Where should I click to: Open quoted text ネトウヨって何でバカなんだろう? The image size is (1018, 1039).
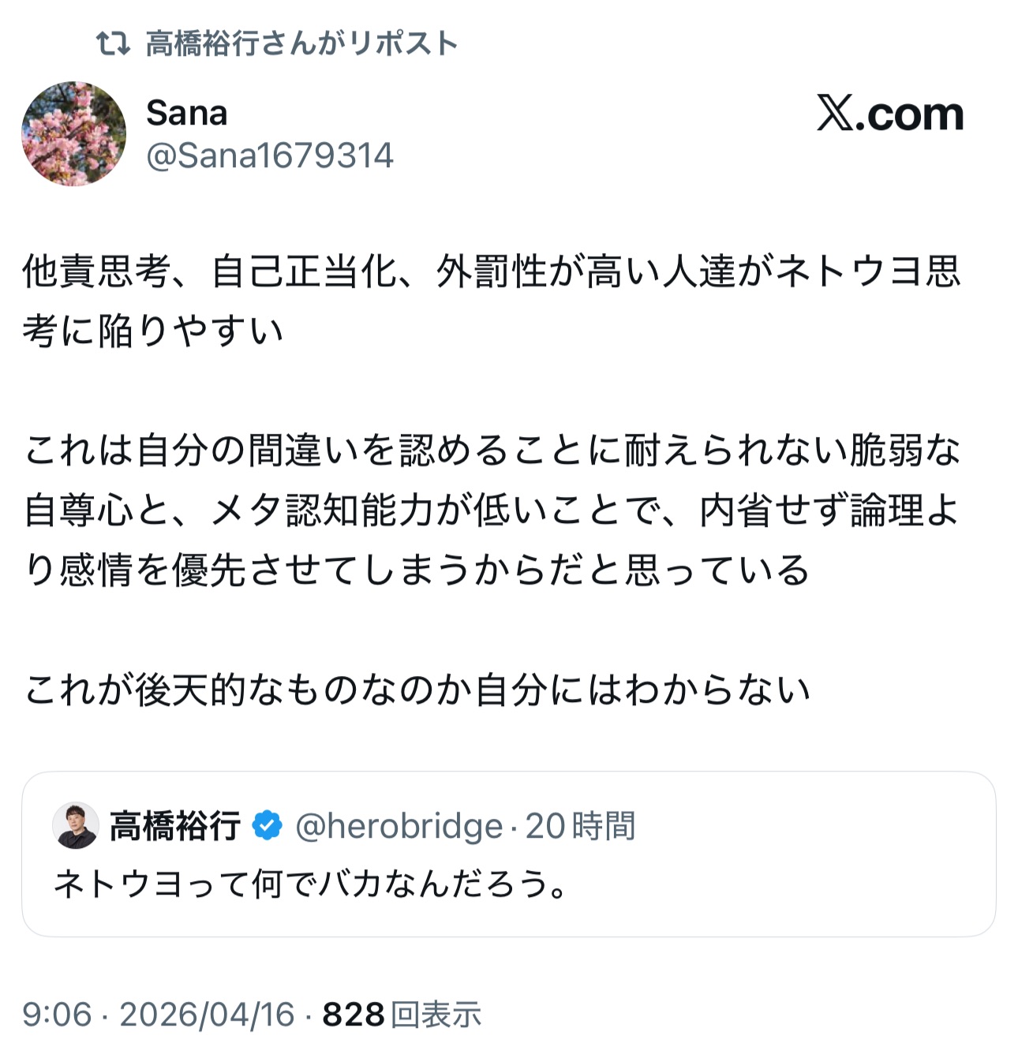[311, 884]
